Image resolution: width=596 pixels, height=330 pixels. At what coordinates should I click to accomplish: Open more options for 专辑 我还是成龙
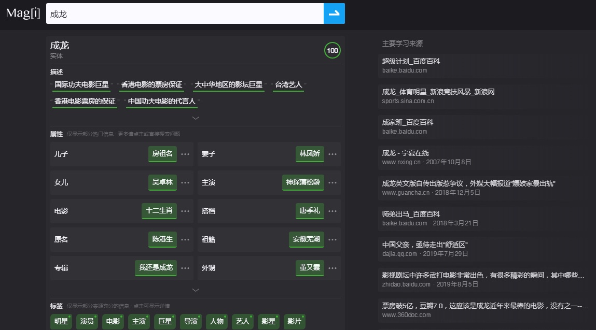point(185,268)
